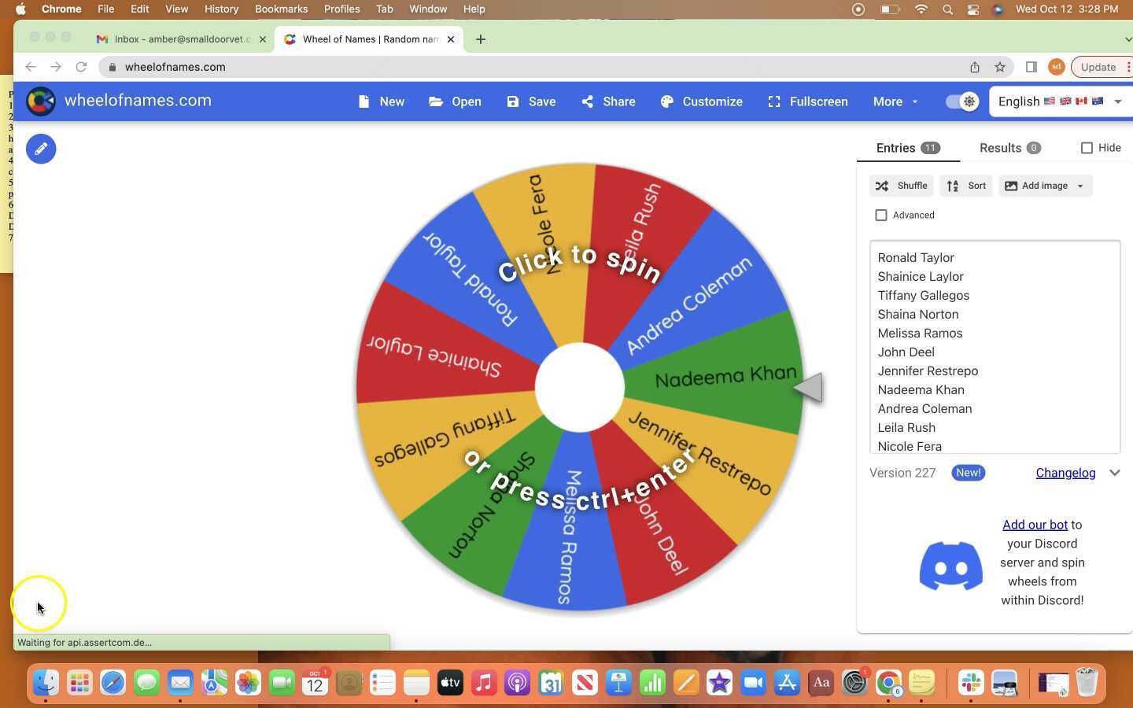Enter Fullscreen mode
This screenshot has width=1133, height=708.
point(807,101)
